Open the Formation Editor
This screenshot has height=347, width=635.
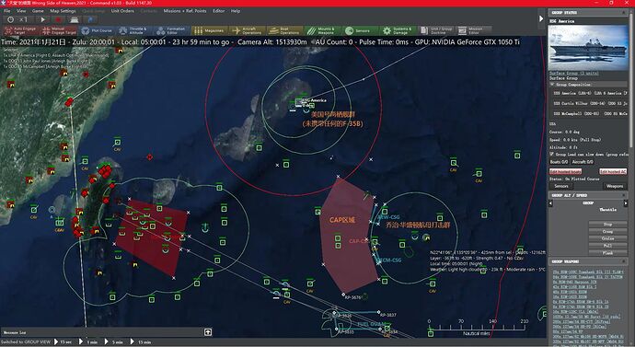171,30
